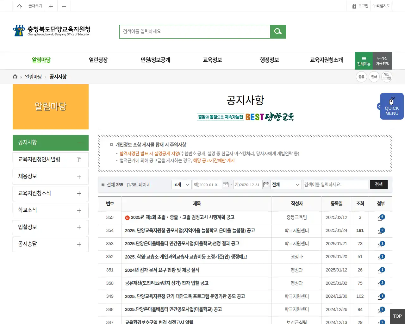Open attachment icon for post 349
This screenshot has height=324, width=405.
pos(381,296)
